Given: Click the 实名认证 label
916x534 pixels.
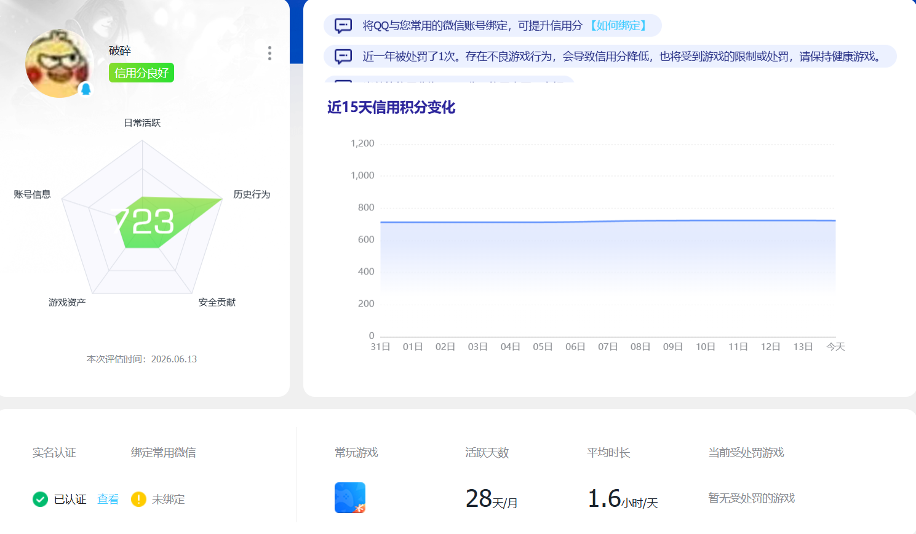Looking at the screenshot, I should pyautogui.click(x=54, y=453).
